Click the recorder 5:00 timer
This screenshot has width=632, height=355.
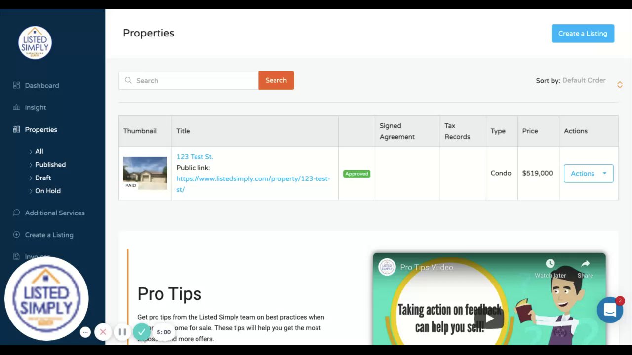point(163,332)
